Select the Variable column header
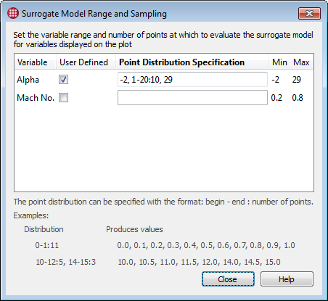The width and height of the screenshot is (328, 301). coord(36,62)
